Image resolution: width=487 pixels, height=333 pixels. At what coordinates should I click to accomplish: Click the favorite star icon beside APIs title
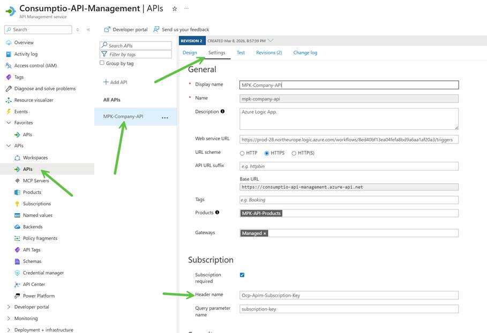(x=175, y=9)
